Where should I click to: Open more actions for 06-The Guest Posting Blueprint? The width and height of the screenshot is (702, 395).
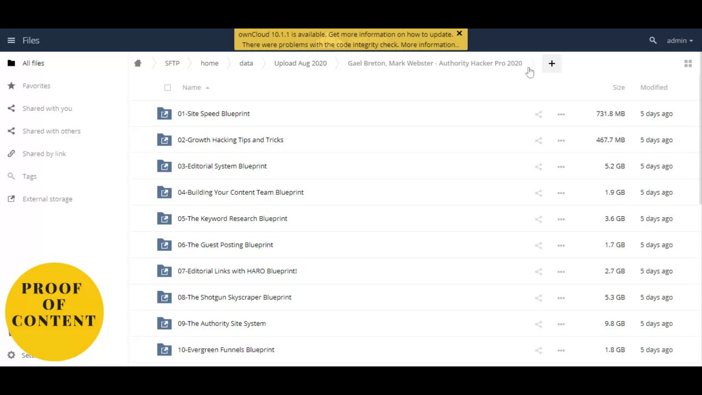pos(561,245)
